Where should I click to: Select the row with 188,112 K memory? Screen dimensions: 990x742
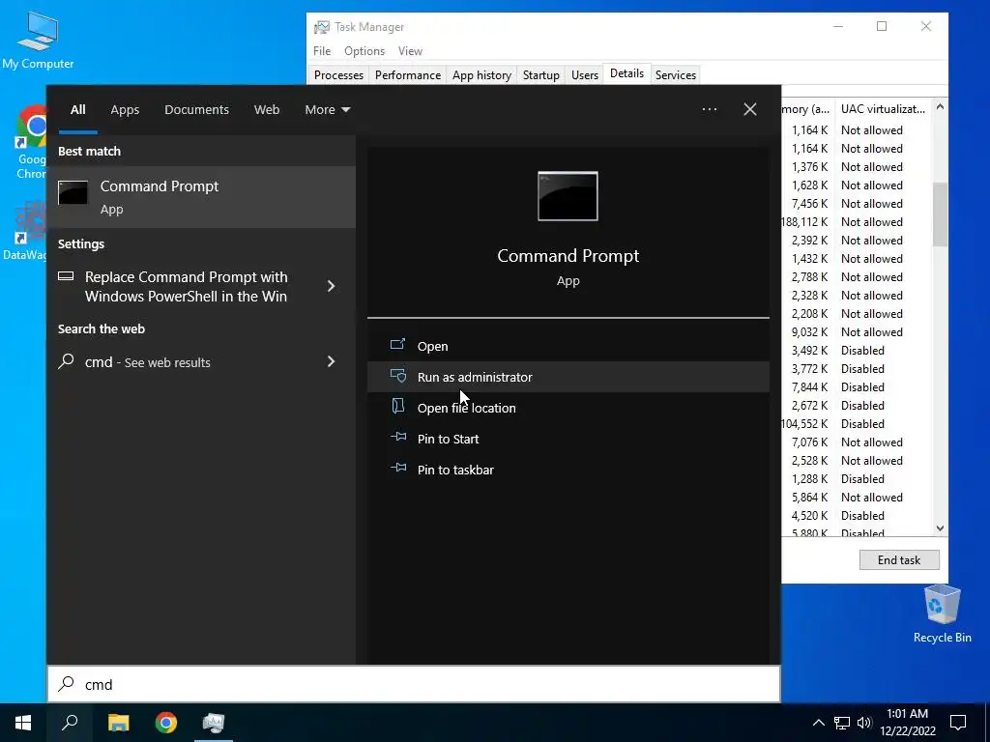click(856, 221)
